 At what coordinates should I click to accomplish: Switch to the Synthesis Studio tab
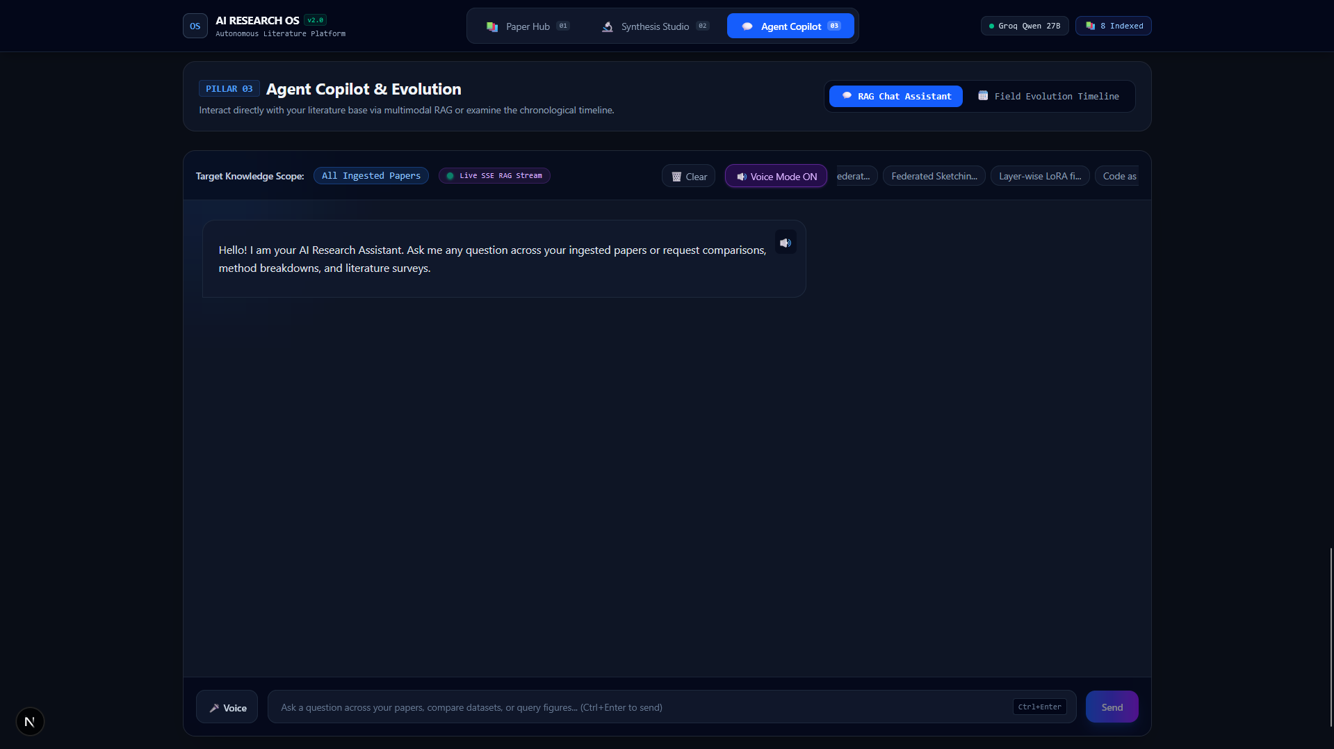(x=655, y=26)
